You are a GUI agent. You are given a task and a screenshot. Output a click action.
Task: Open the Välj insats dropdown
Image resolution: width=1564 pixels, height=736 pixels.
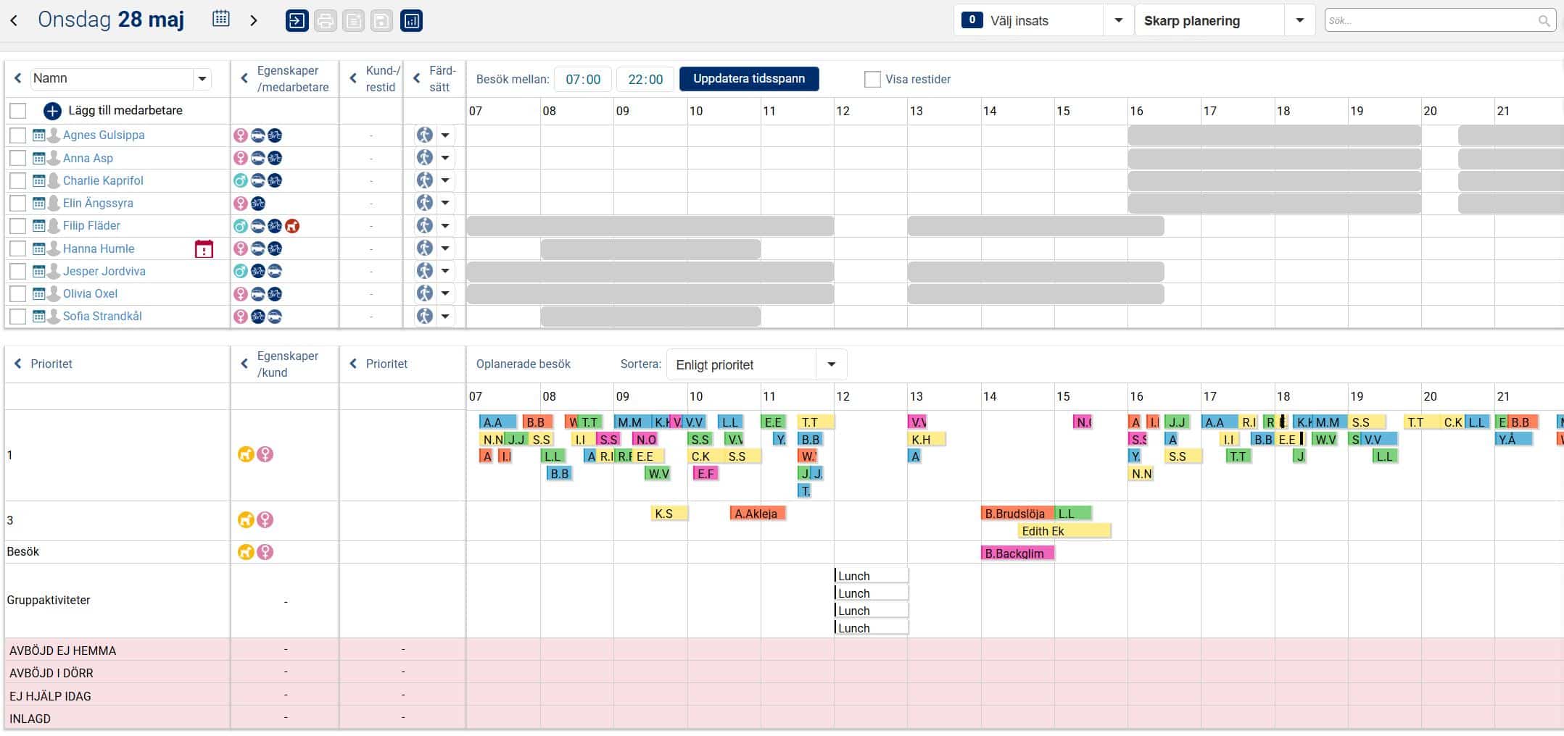(x=1118, y=21)
